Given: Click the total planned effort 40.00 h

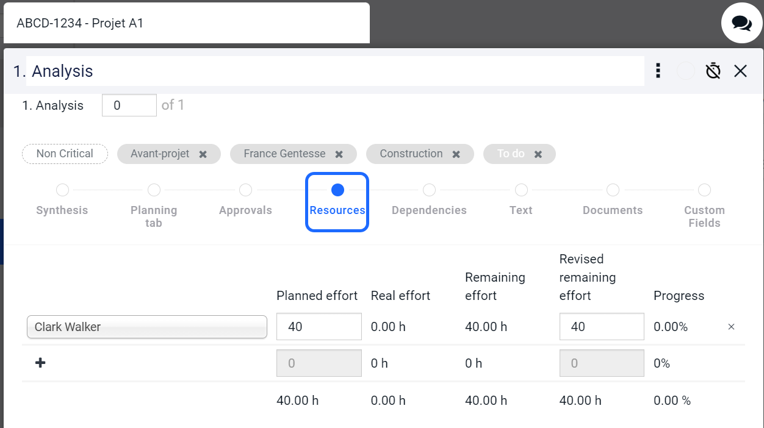Looking at the screenshot, I should coord(297,401).
